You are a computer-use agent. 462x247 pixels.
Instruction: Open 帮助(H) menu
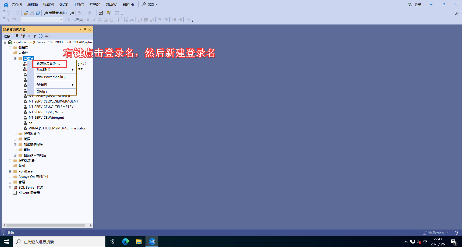(128, 5)
